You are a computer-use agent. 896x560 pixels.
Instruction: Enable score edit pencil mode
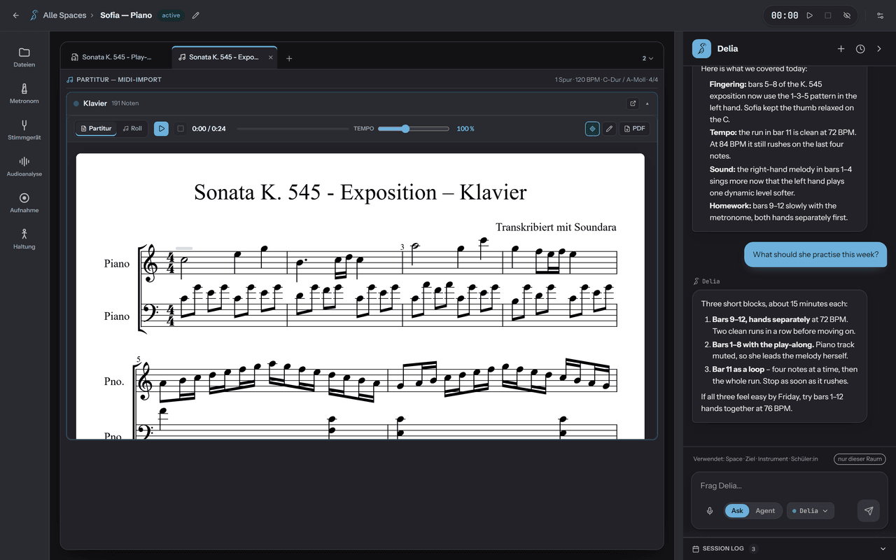pyautogui.click(x=609, y=129)
